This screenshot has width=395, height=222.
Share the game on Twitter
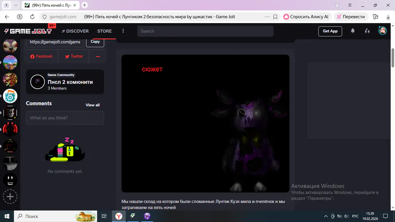(x=74, y=57)
